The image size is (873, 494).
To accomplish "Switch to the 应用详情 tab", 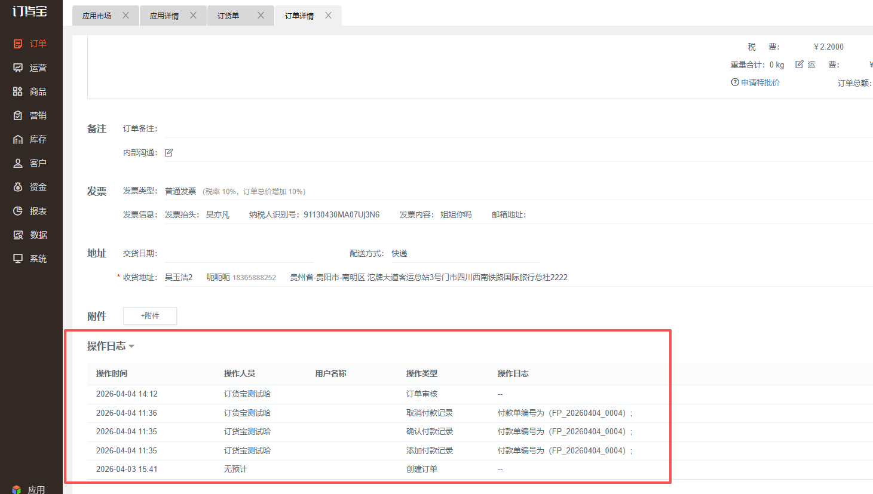I will 164,16.
